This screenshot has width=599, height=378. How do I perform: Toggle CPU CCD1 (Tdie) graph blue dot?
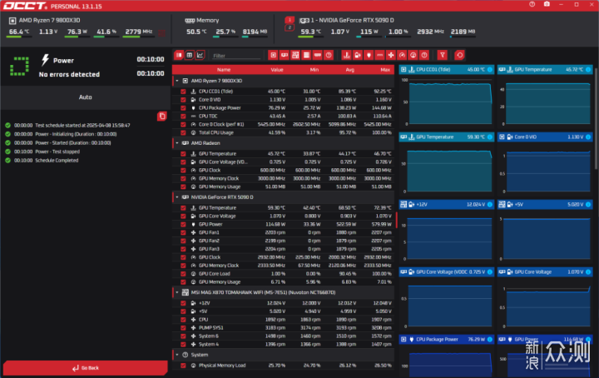(x=490, y=70)
